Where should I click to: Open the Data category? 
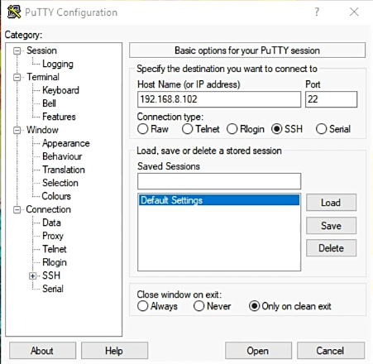click(51, 223)
